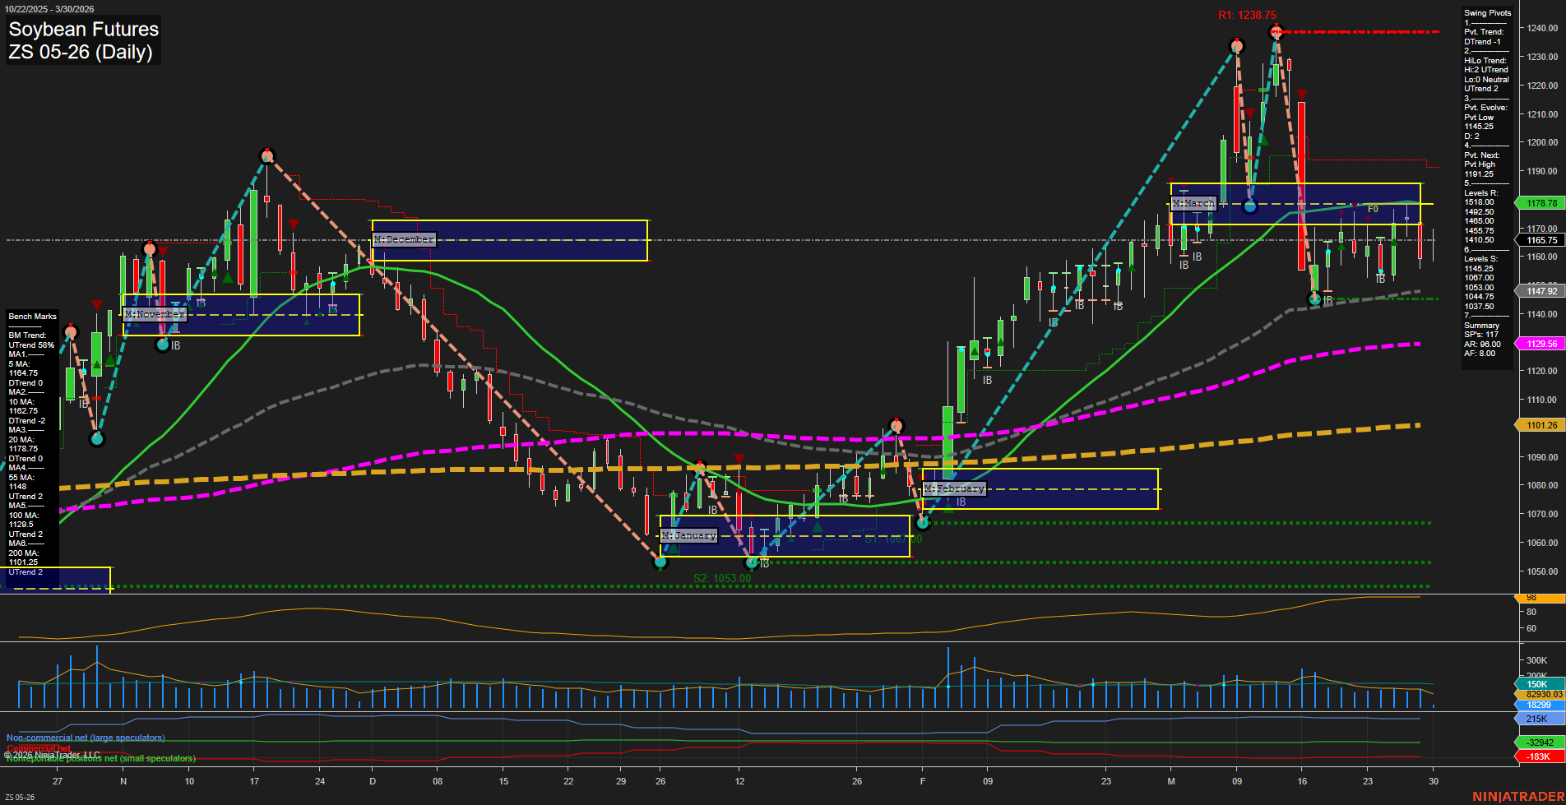Click the Soybean Futures chart title
The image size is (1566, 805).
tap(83, 30)
